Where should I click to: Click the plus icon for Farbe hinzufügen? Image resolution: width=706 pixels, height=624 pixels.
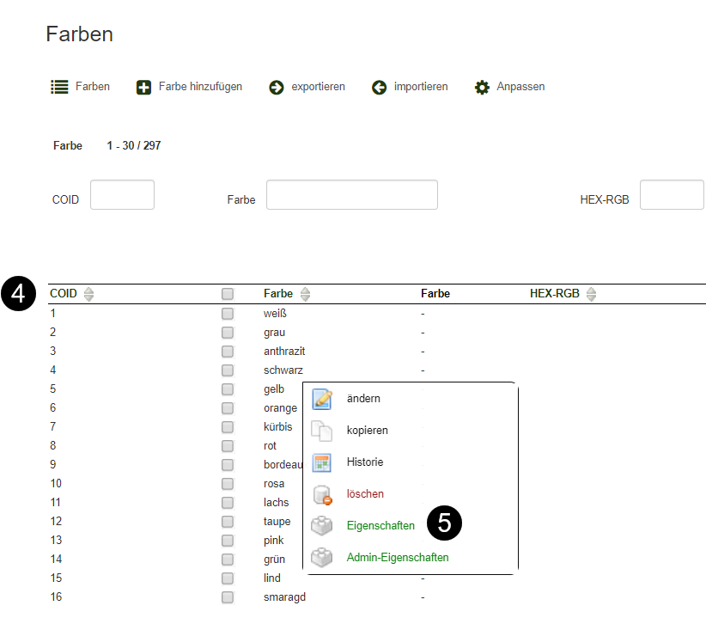(143, 87)
